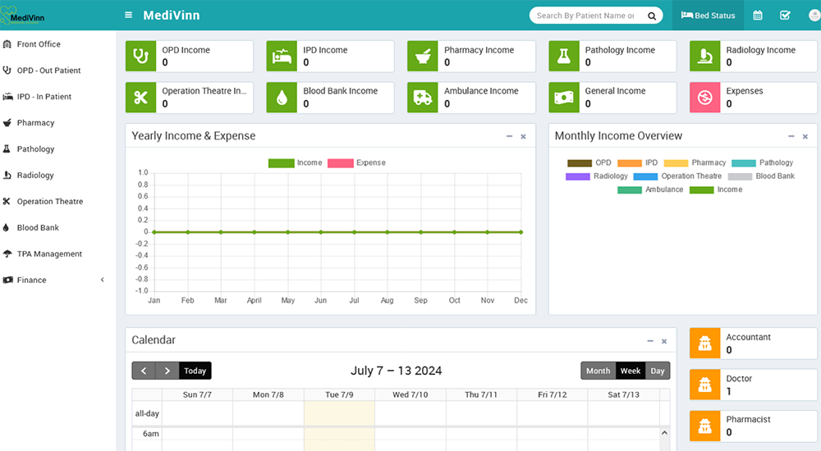Collapse the Yearly Income & Expense panel
This screenshot has height=451, width=821.
click(509, 136)
